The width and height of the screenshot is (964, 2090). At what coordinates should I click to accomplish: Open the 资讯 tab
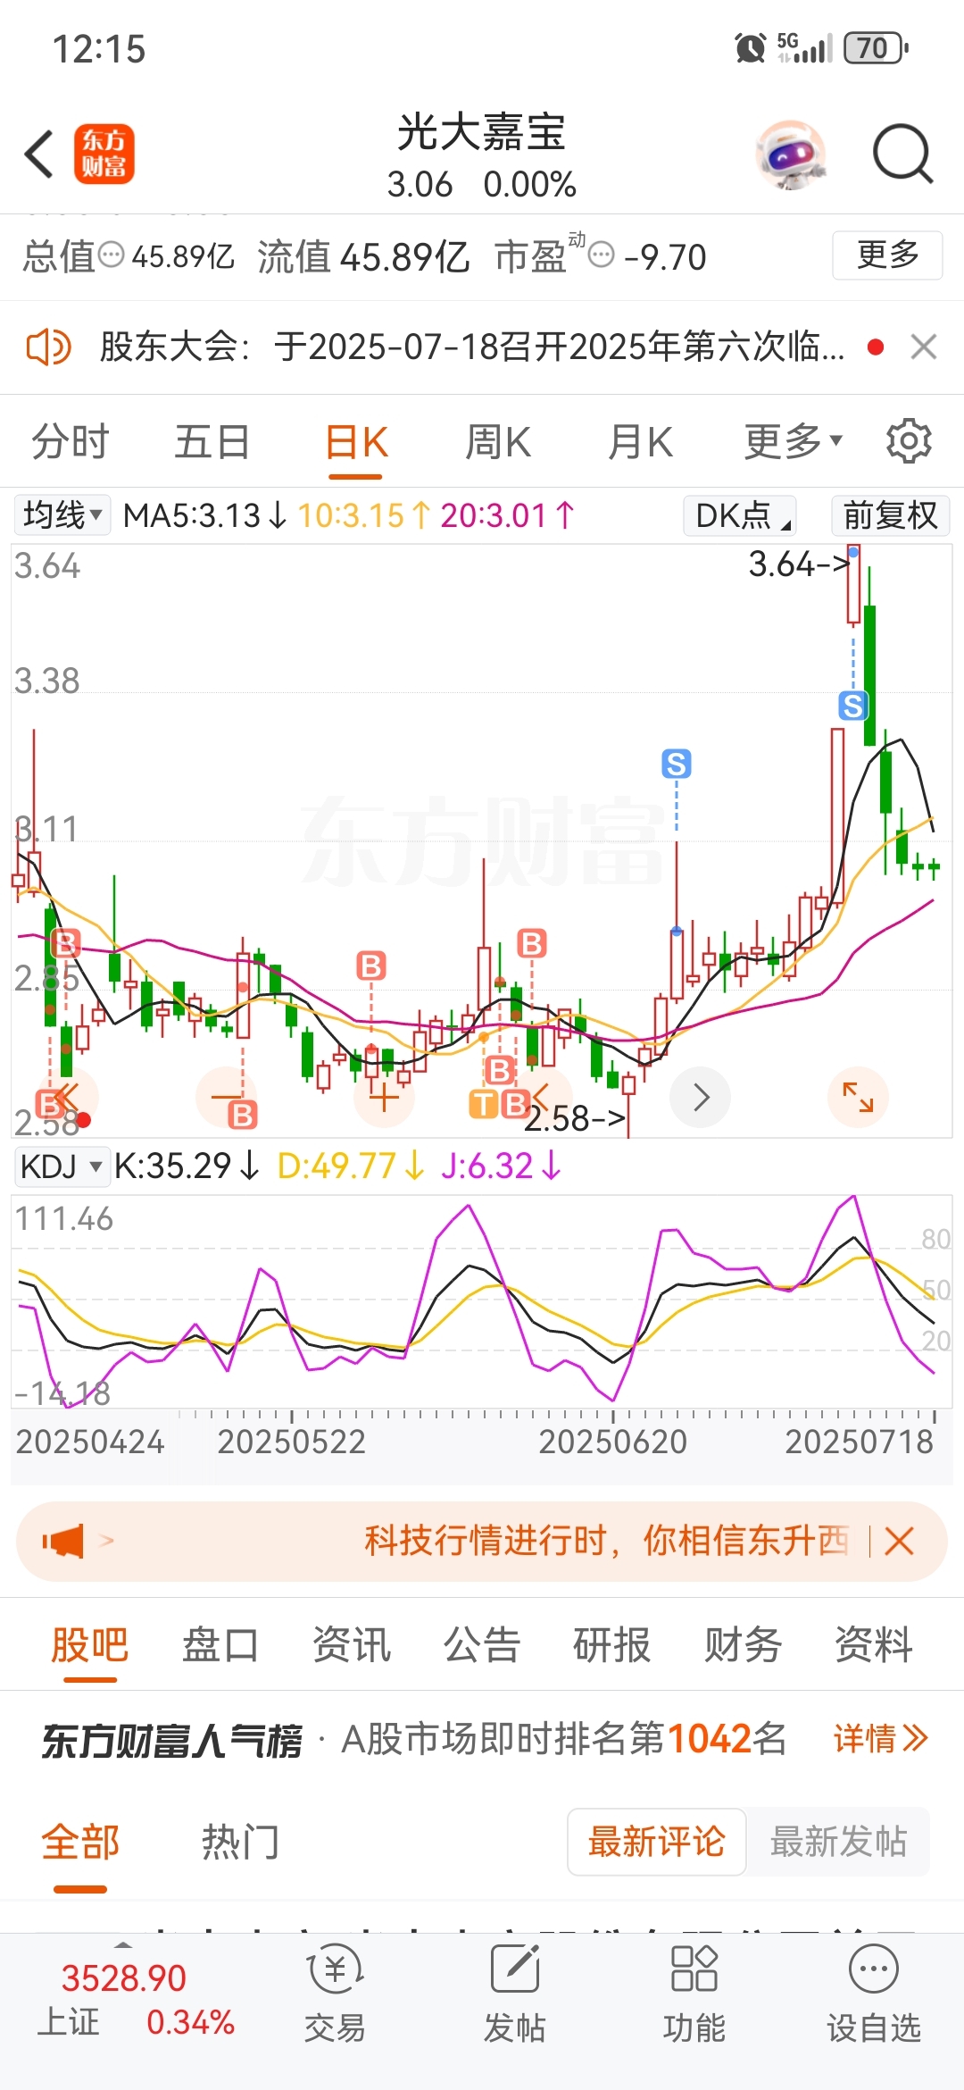tap(352, 1645)
